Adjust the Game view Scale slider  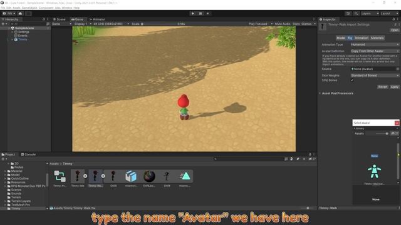159,24
